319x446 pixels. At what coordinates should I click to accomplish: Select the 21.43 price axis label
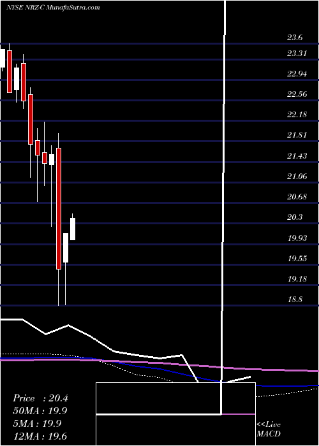(297, 156)
